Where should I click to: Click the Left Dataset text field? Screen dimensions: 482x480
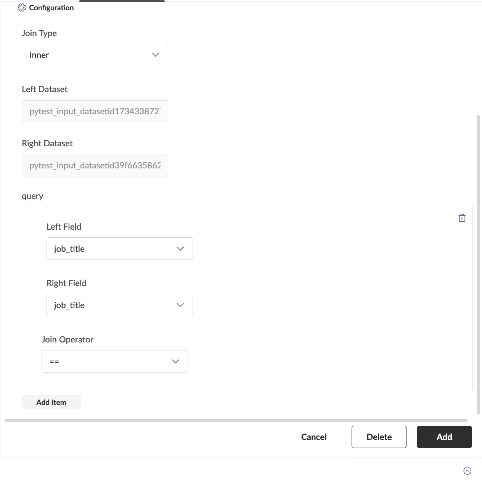click(x=95, y=111)
